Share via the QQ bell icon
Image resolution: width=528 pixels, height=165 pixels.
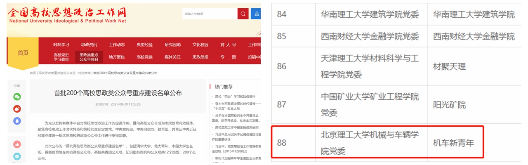point(17,121)
